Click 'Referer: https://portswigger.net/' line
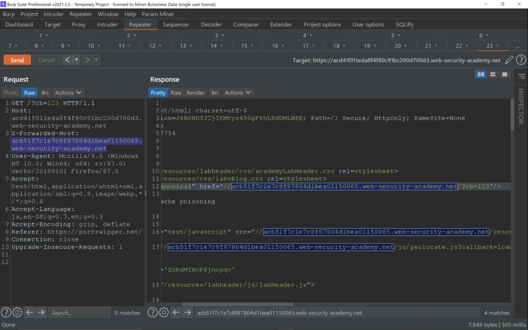Image resolution: width=528 pixels, height=330 pixels. 77,232
